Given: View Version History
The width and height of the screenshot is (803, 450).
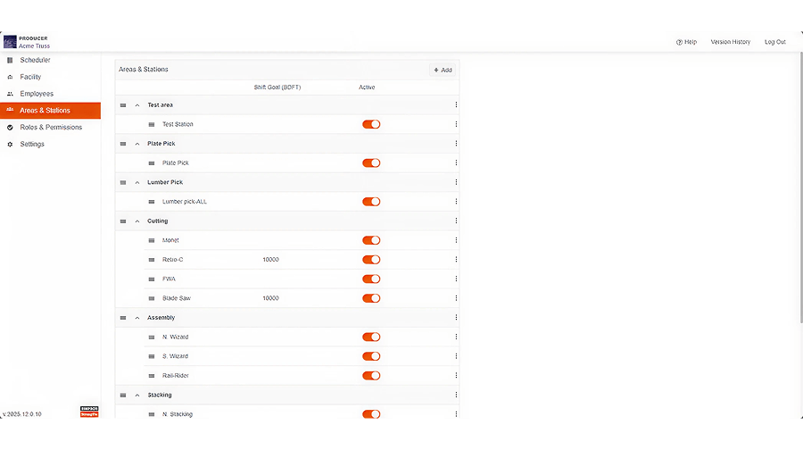Looking at the screenshot, I should (730, 42).
